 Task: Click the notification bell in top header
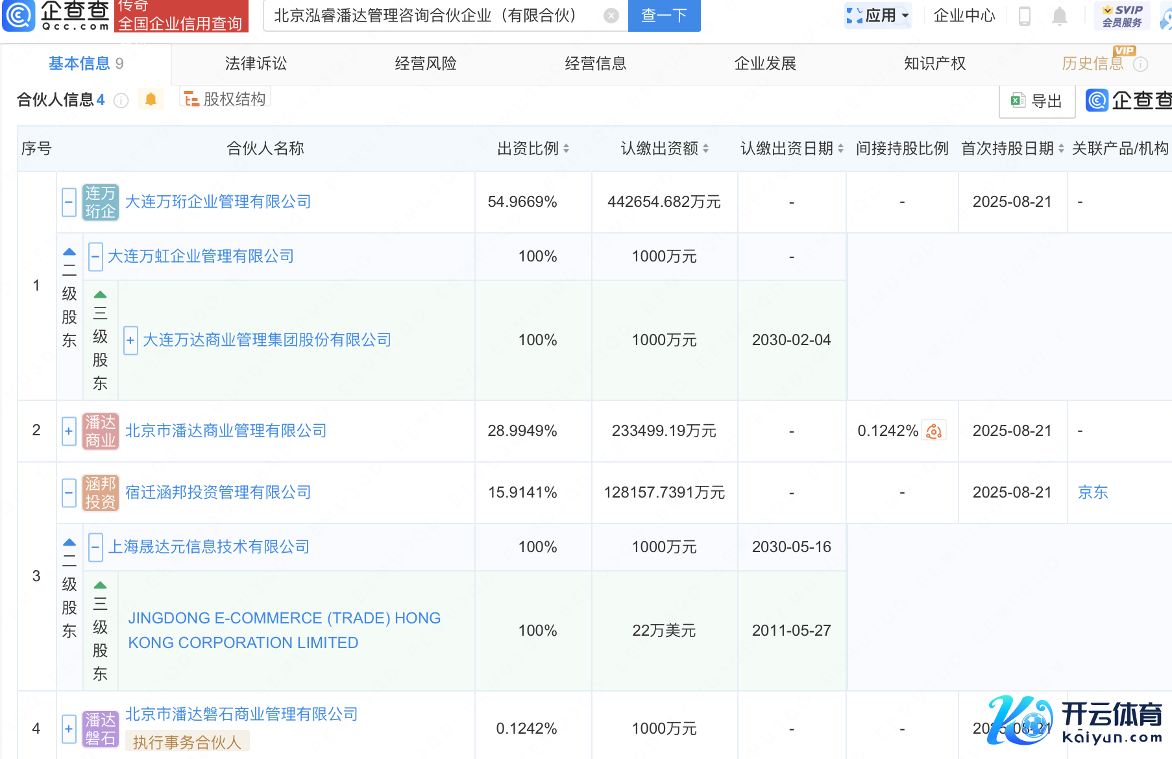click(1059, 16)
